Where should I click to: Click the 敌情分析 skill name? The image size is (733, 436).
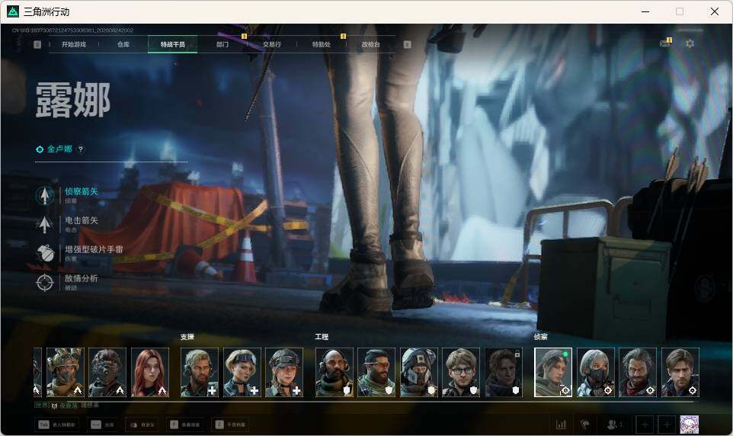tap(82, 278)
